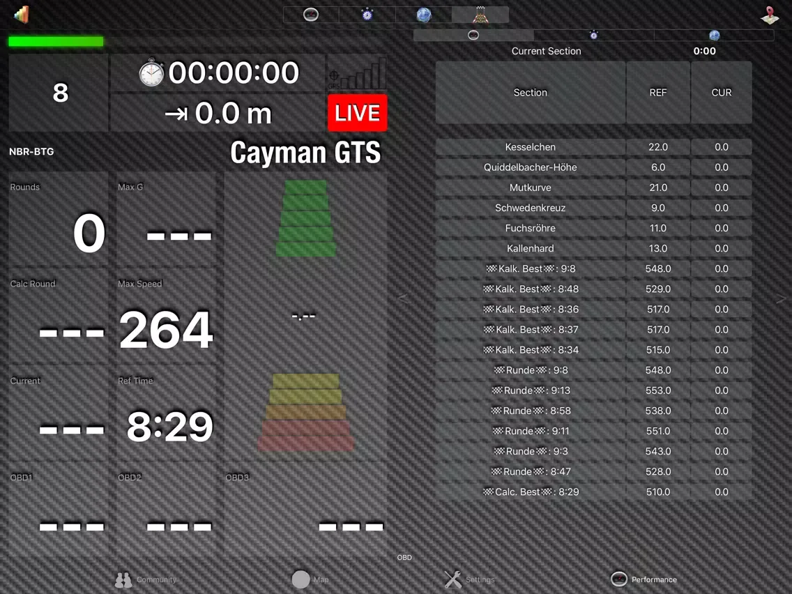Tap the green delta bar stack
792x594 pixels.
point(305,218)
